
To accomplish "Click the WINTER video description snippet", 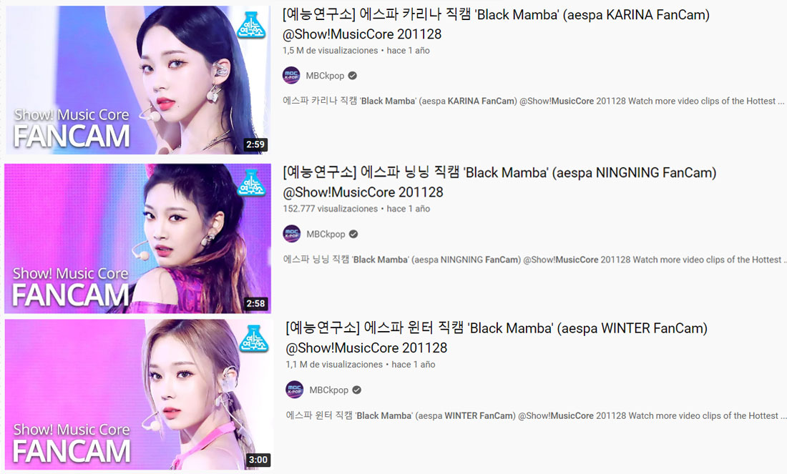I will (536, 415).
